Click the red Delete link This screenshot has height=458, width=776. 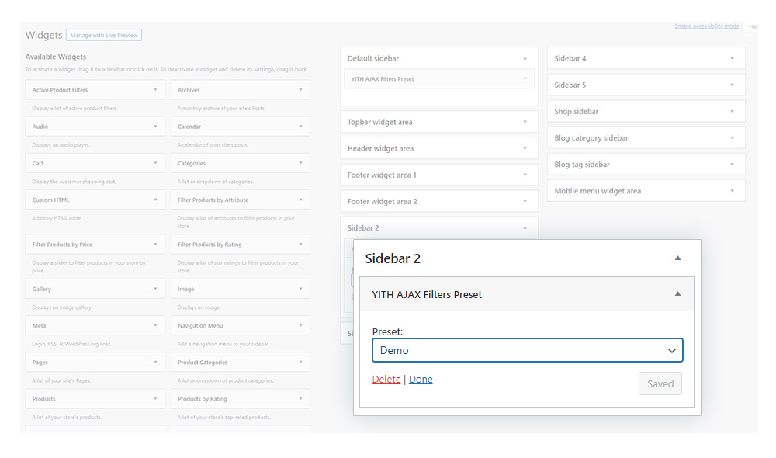386,380
